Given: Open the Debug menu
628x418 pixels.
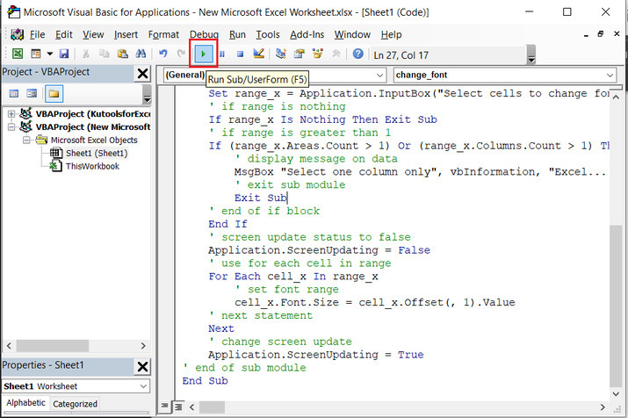Looking at the screenshot, I should pyautogui.click(x=204, y=35).
